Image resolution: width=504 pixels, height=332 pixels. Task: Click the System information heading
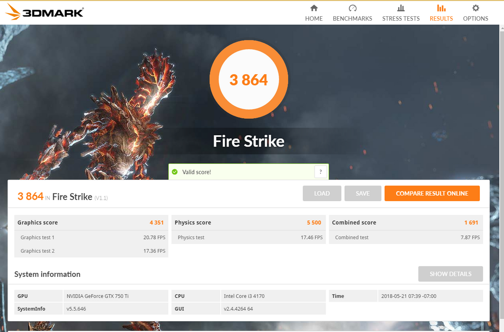point(47,274)
